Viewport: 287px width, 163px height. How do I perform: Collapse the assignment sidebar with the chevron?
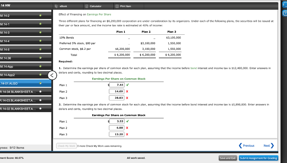point(52,75)
